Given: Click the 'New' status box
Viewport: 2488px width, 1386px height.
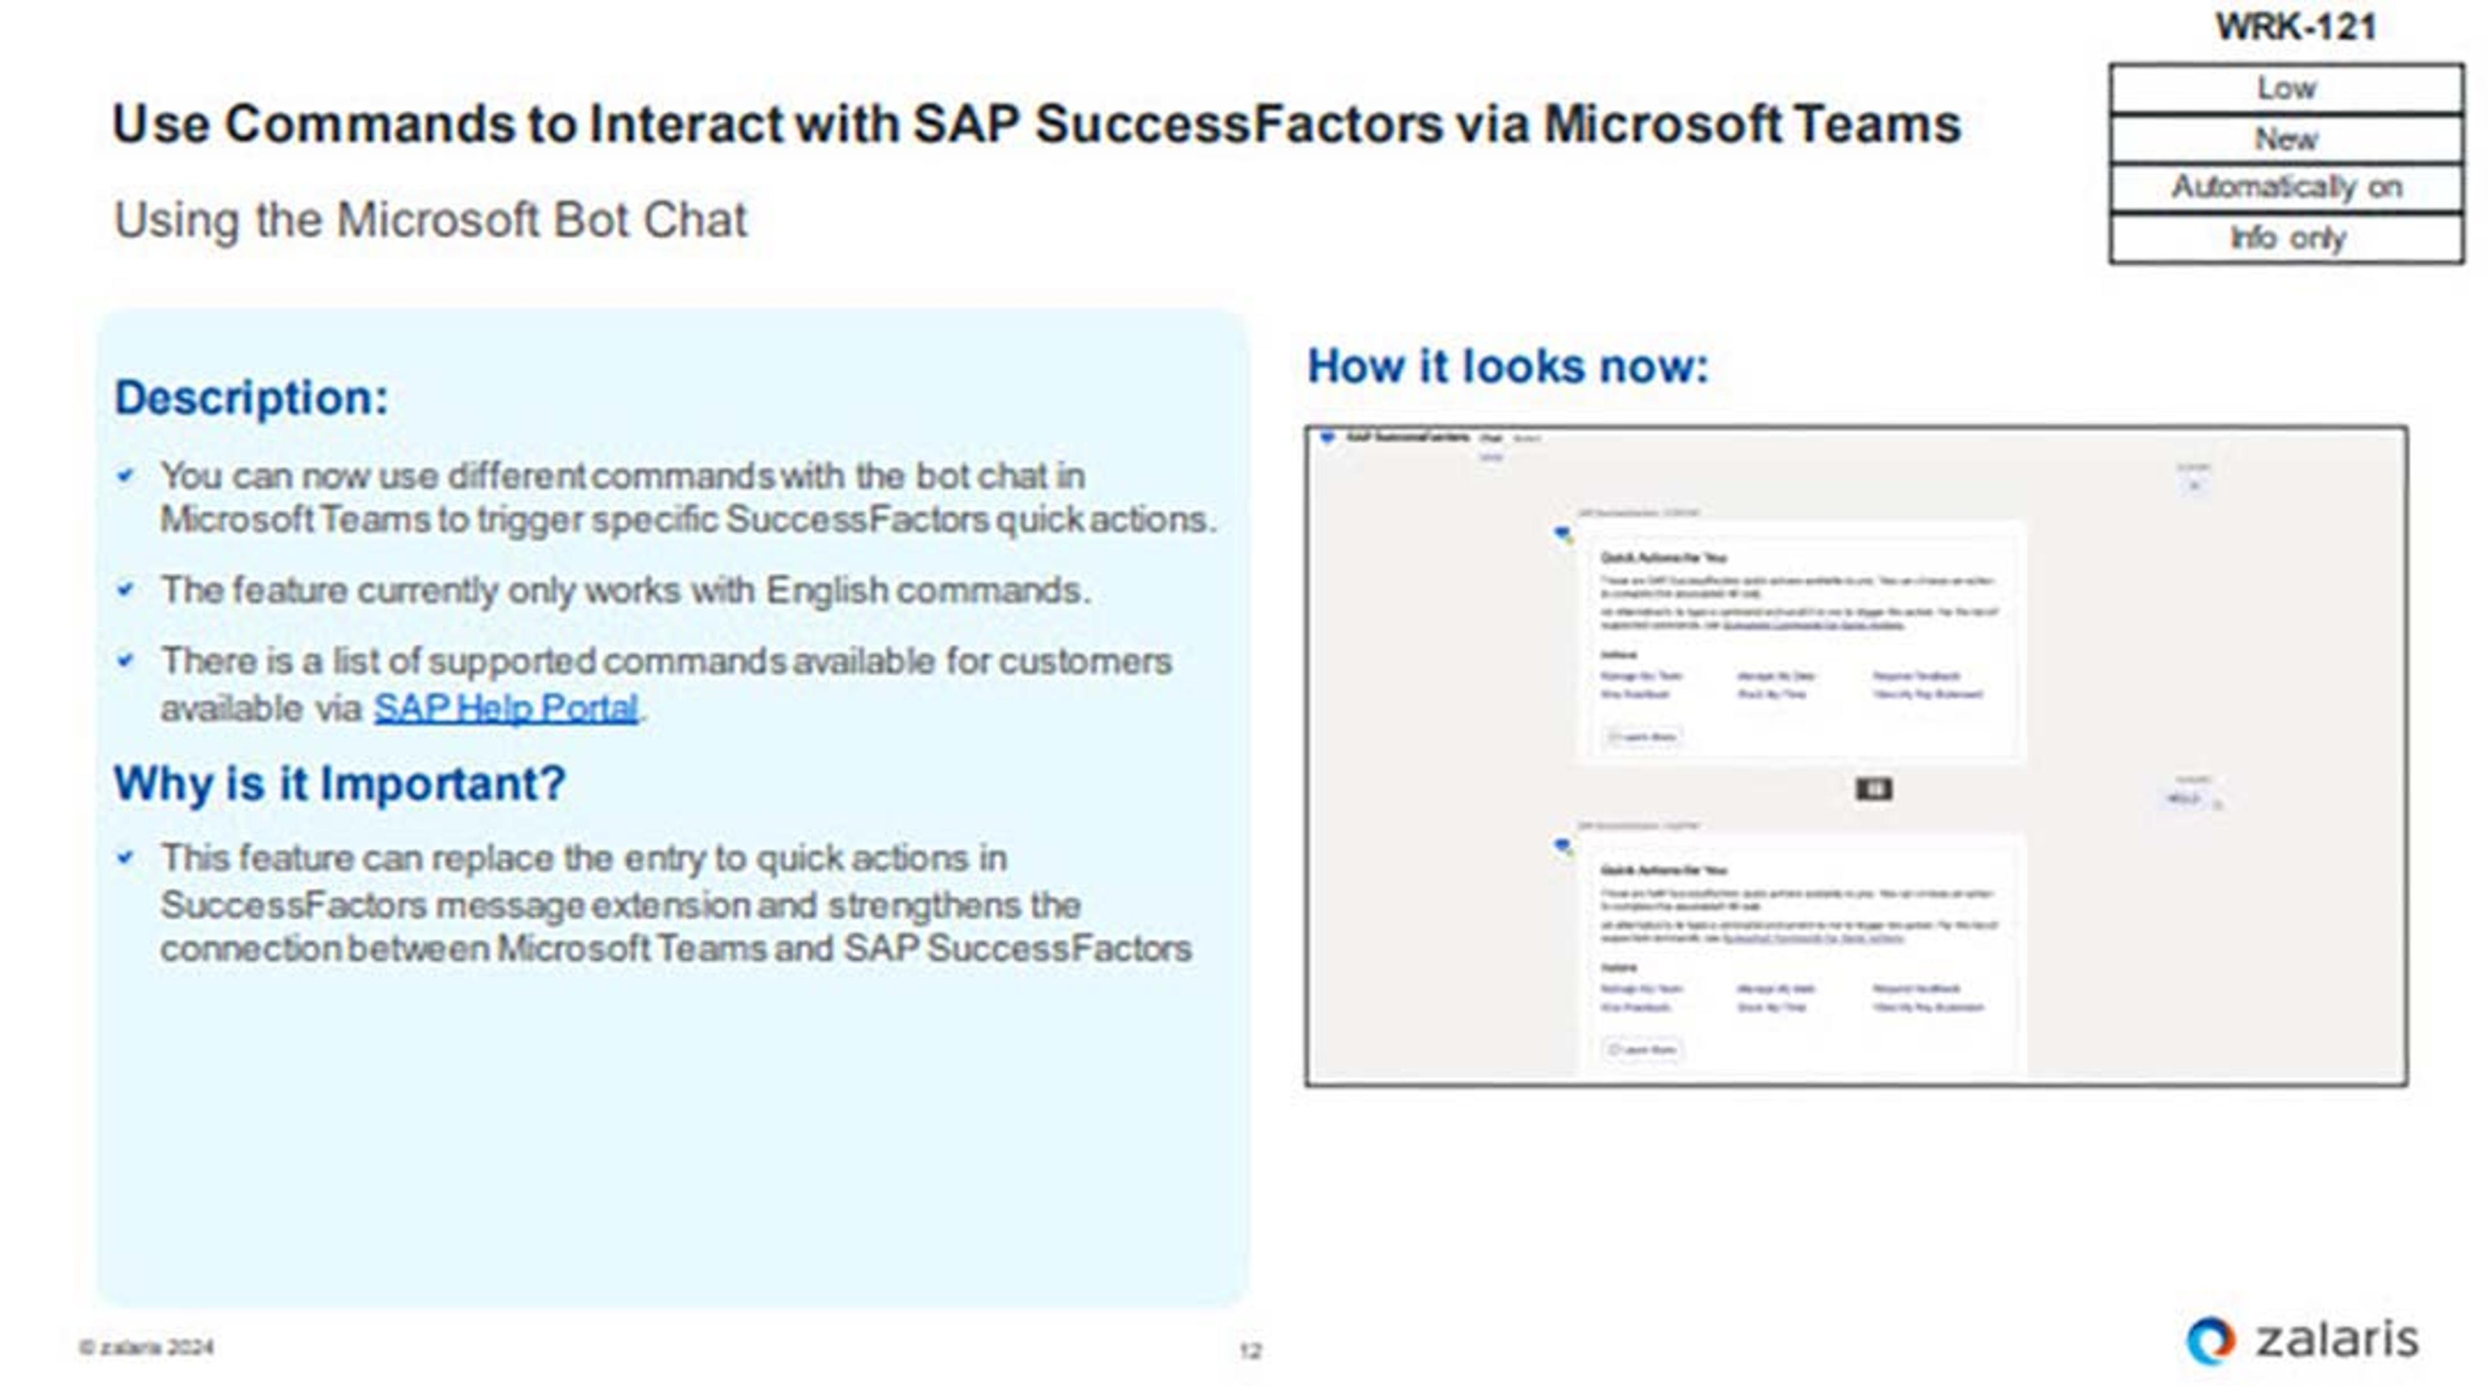Looking at the screenshot, I should [x=2286, y=139].
